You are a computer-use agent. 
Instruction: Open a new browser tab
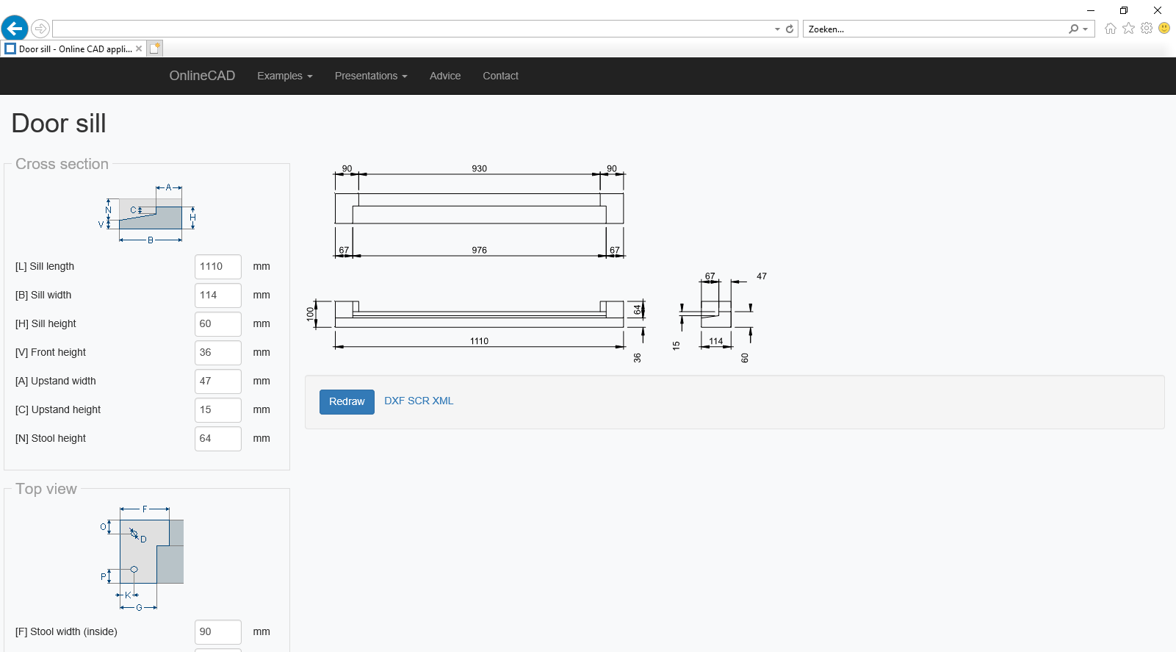154,49
